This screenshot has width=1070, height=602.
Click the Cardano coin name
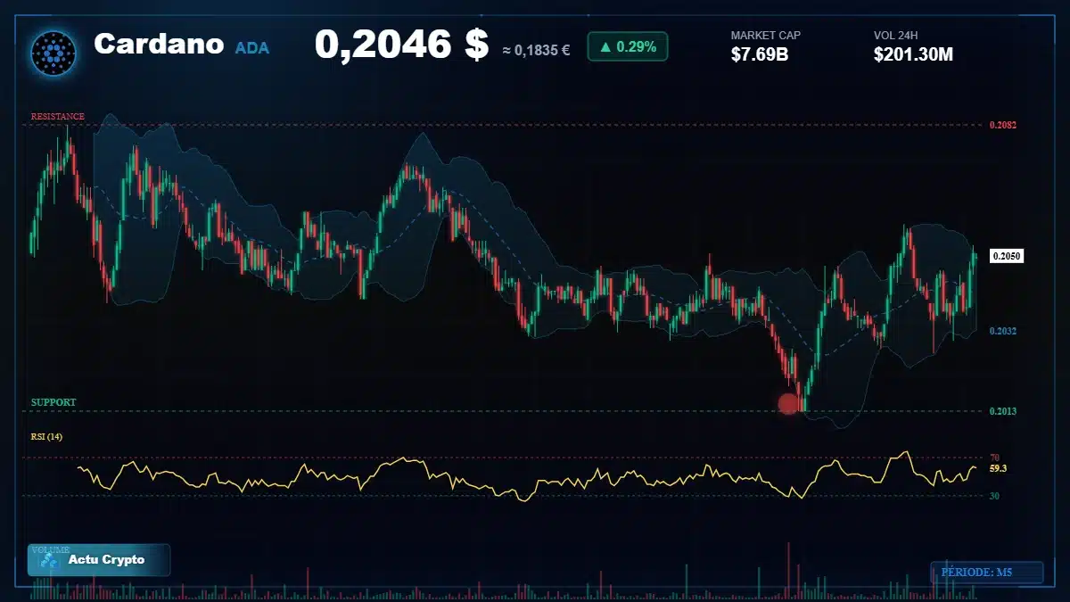[159, 44]
